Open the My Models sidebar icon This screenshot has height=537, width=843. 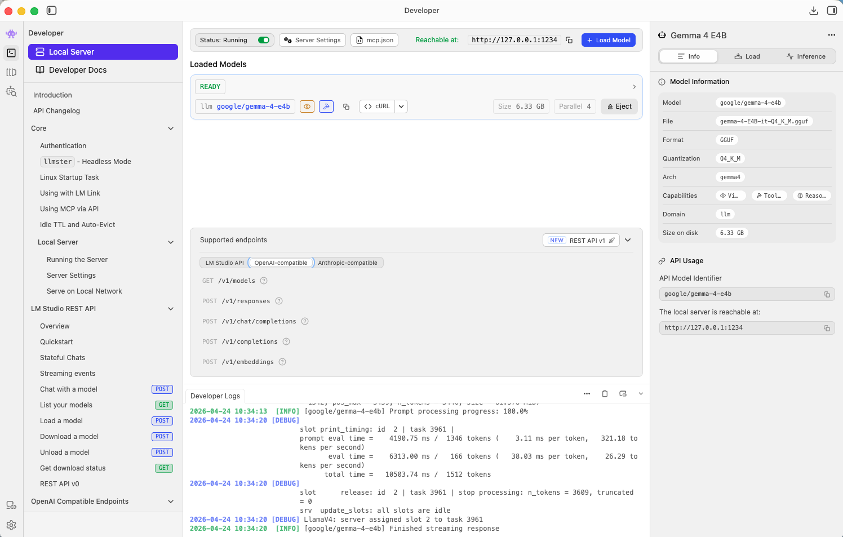(x=11, y=72)
